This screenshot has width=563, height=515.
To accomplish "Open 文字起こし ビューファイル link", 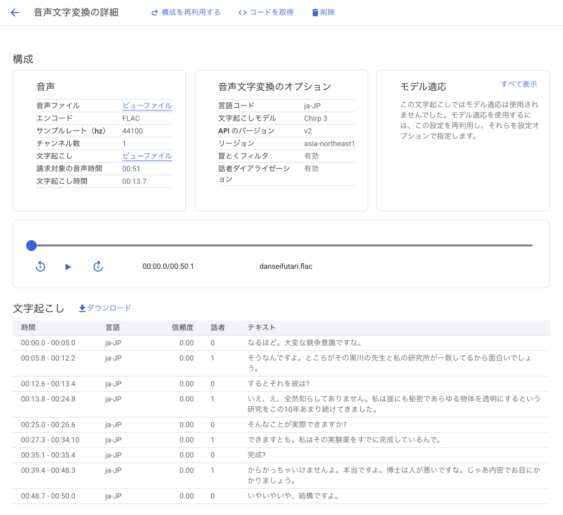I will pos(147,156).
